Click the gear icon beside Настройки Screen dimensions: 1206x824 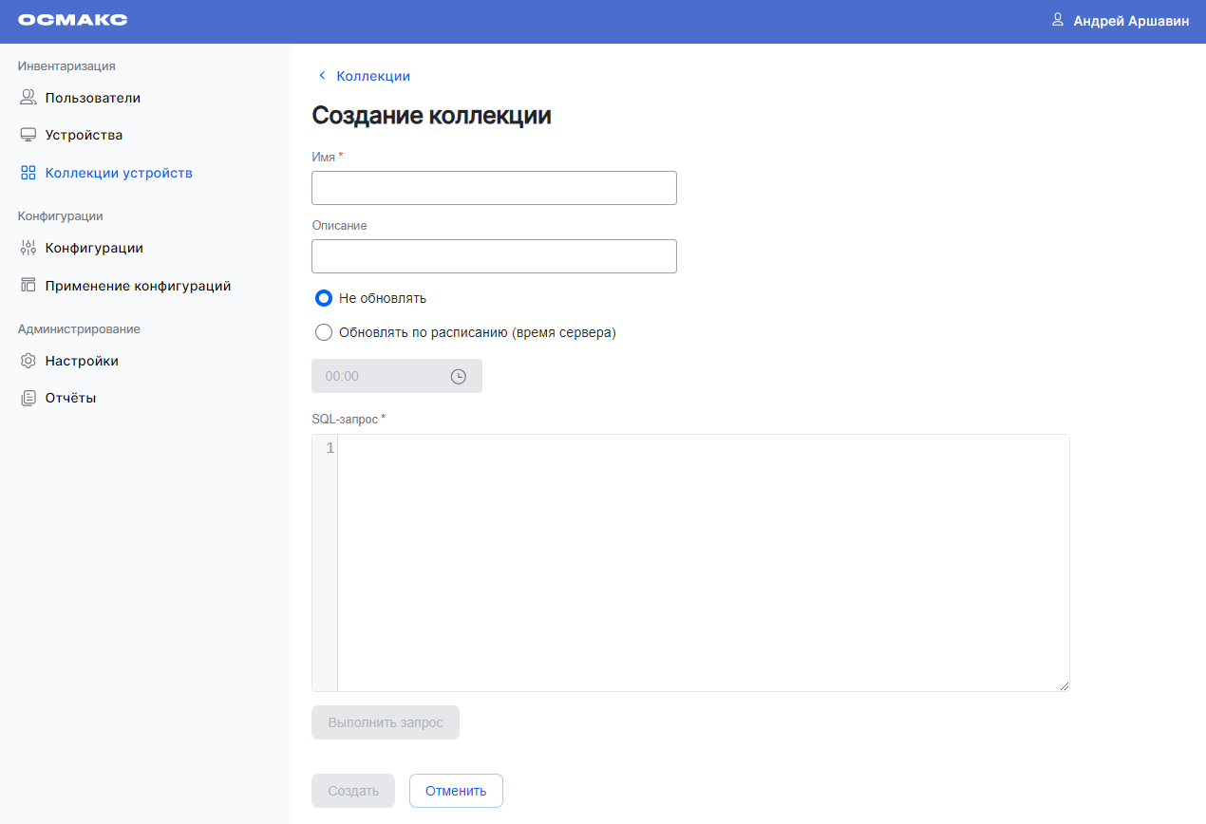(28, 361)
